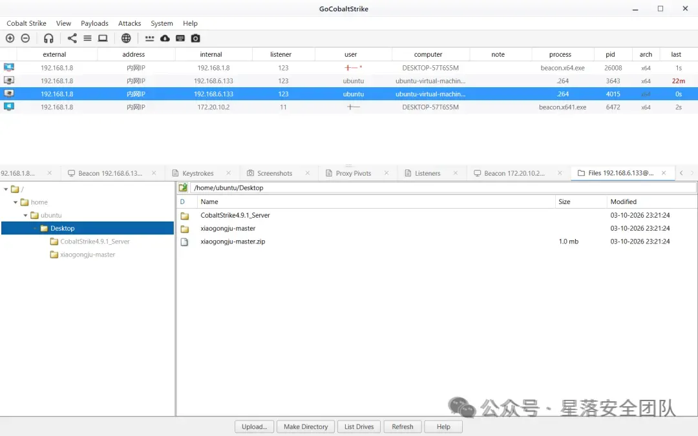Open keystrokes via keyboard icon

[180, 38]
